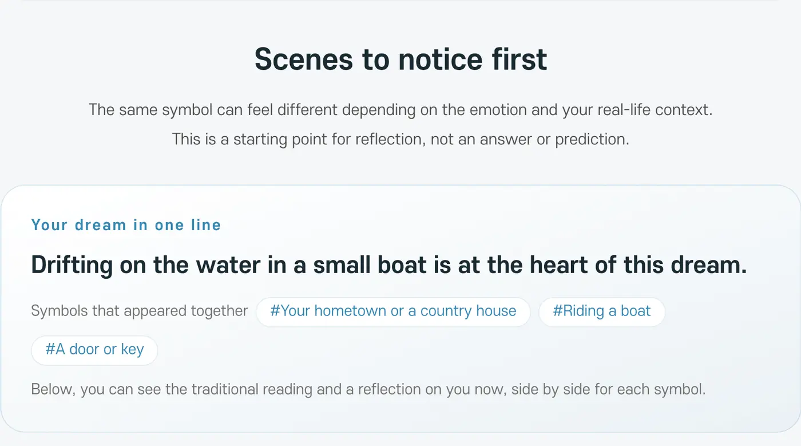Viewport: 801px width, 446px height.
Task: Click the sentence beginning 'The same symbol'
Action: click(x=400, y=109)
